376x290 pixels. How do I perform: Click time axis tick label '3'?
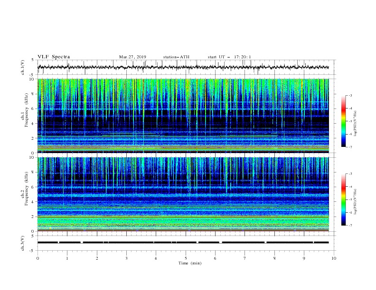(x=127, y=258)
